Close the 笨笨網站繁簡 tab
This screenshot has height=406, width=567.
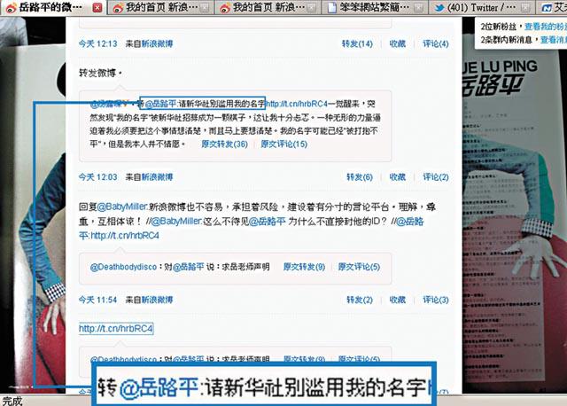click(x=418, y=8)
